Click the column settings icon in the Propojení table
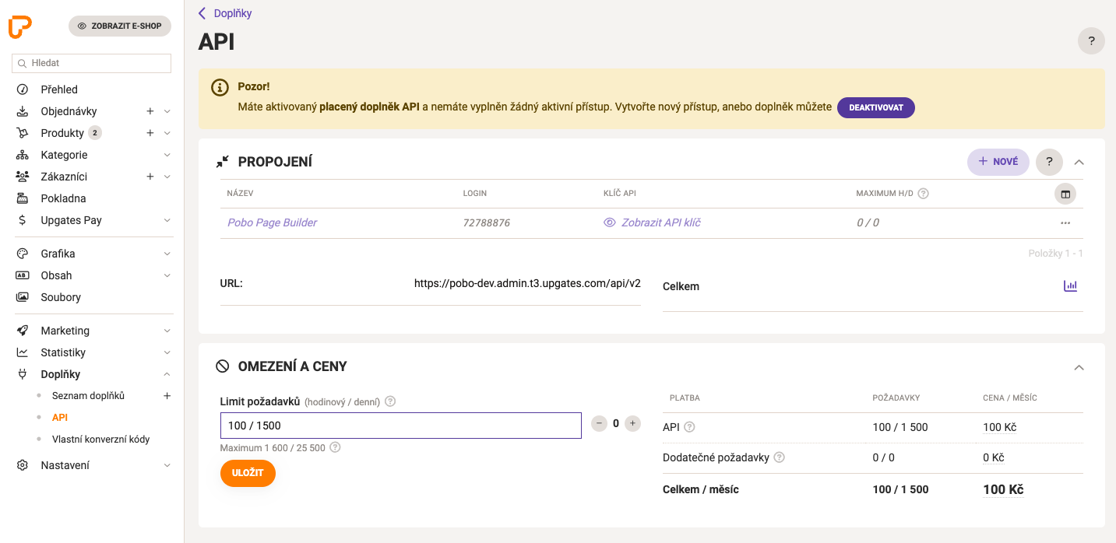1116x543 pixels. tap(1065, 194)
